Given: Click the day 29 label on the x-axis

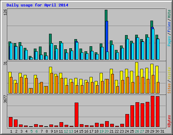Looking at the screenshot, I should [x=152, y=131].
